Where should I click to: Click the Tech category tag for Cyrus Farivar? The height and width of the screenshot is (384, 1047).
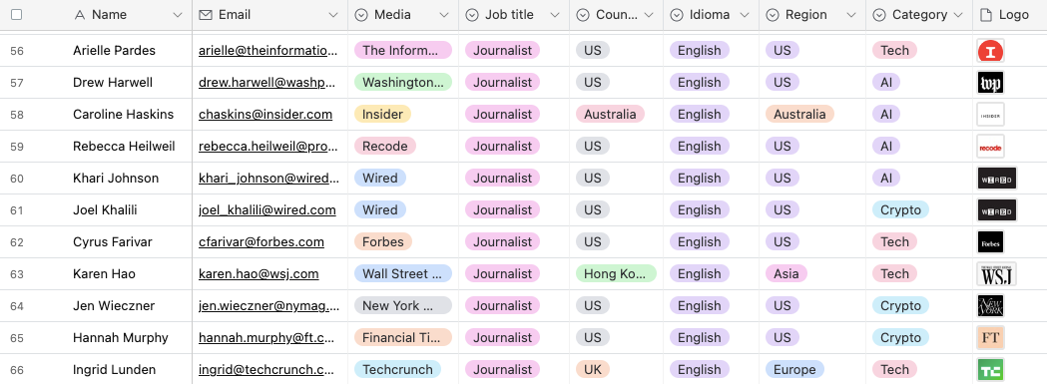tap(894, 242)
